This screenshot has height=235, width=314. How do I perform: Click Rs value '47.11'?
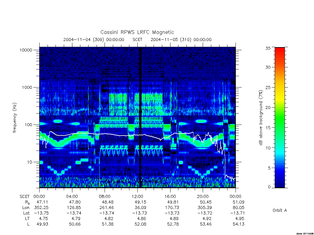(x=42, y=202)
